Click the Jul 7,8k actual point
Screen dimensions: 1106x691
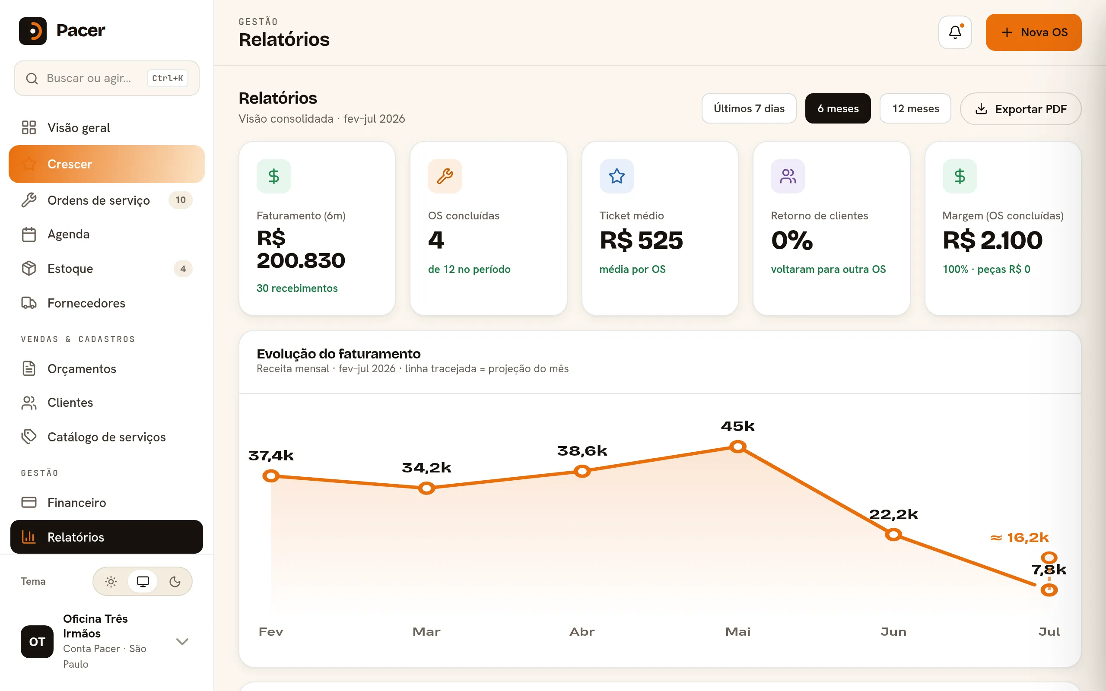[x=1049, y=590]
